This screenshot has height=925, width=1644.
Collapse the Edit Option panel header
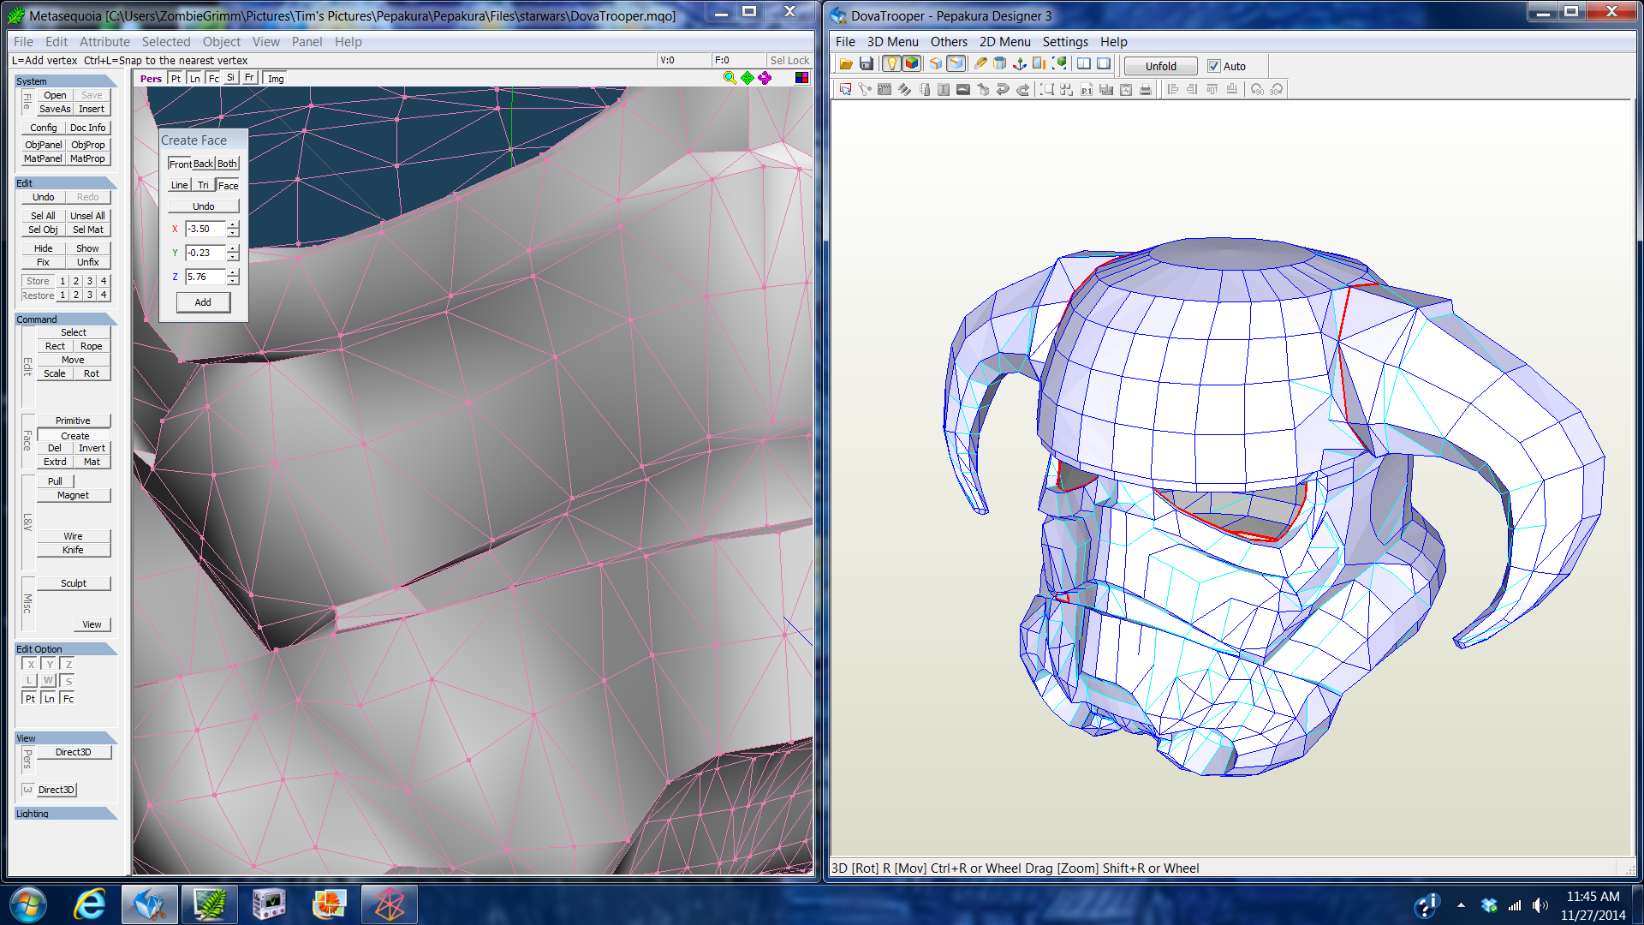(65, 649)
